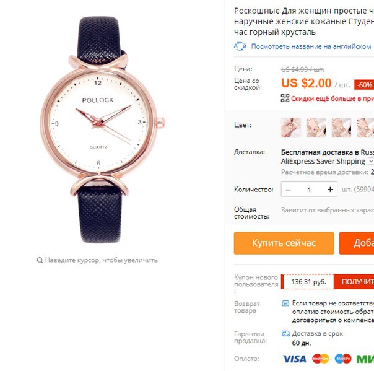Decrease quantity with the minus button
Image resolution: width=374 pixels, height=371 pixels.
click(288, 190)
